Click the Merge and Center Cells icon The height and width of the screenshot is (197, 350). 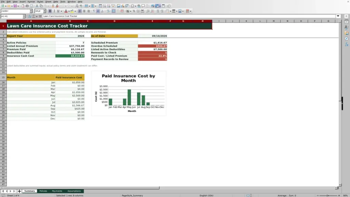pyautogui.click(x=113, y=11)
